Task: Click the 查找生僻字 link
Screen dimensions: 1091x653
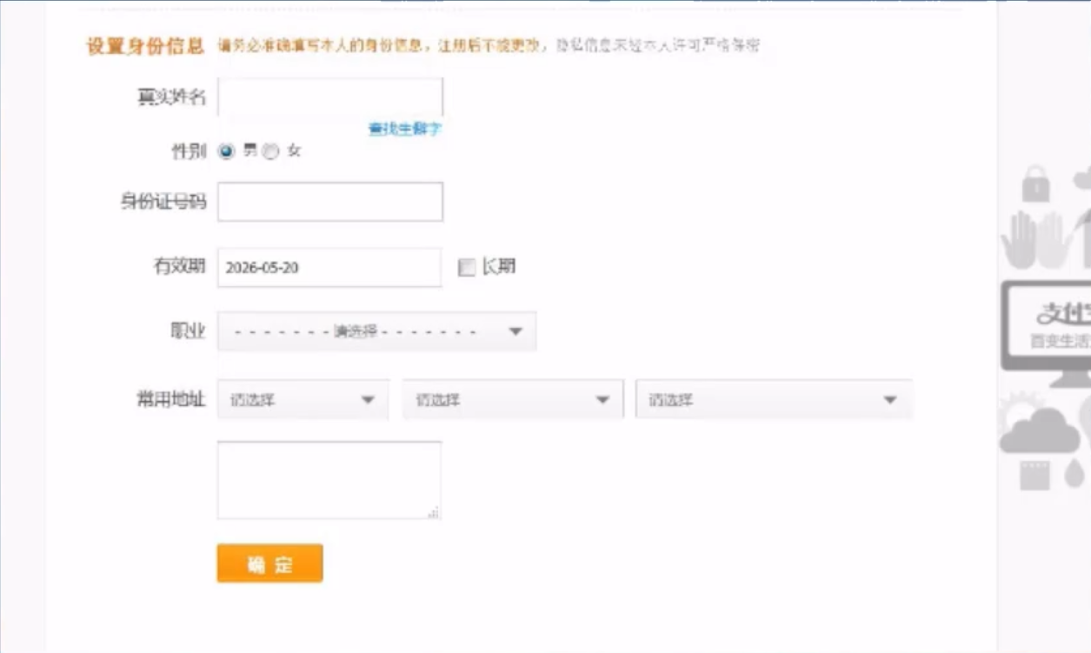Action: 404,129
